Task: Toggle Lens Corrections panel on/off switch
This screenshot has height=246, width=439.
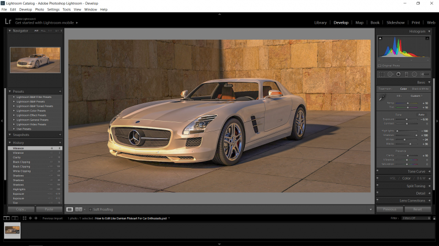Action: click(377, 200)
